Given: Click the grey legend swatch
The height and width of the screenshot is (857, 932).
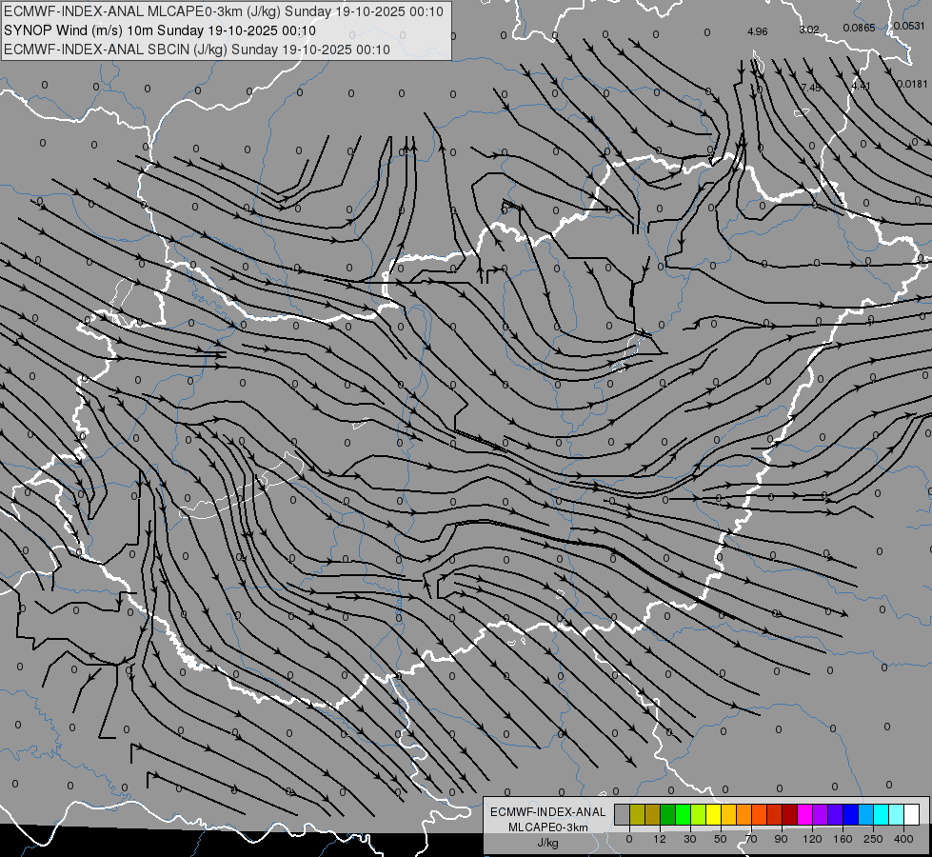Looking at the screenshot, I should tap(623, 815).
